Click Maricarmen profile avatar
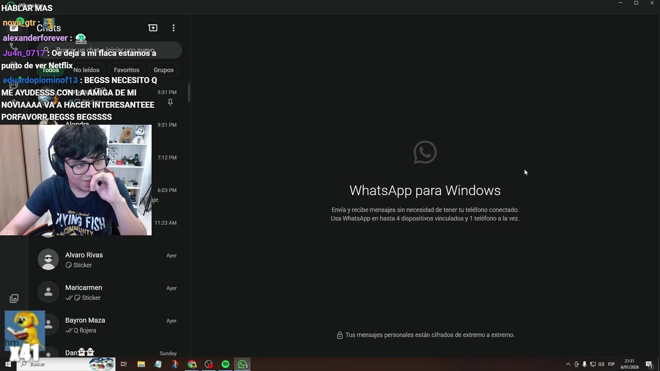660x371 pixels. [x=48, y=292]
